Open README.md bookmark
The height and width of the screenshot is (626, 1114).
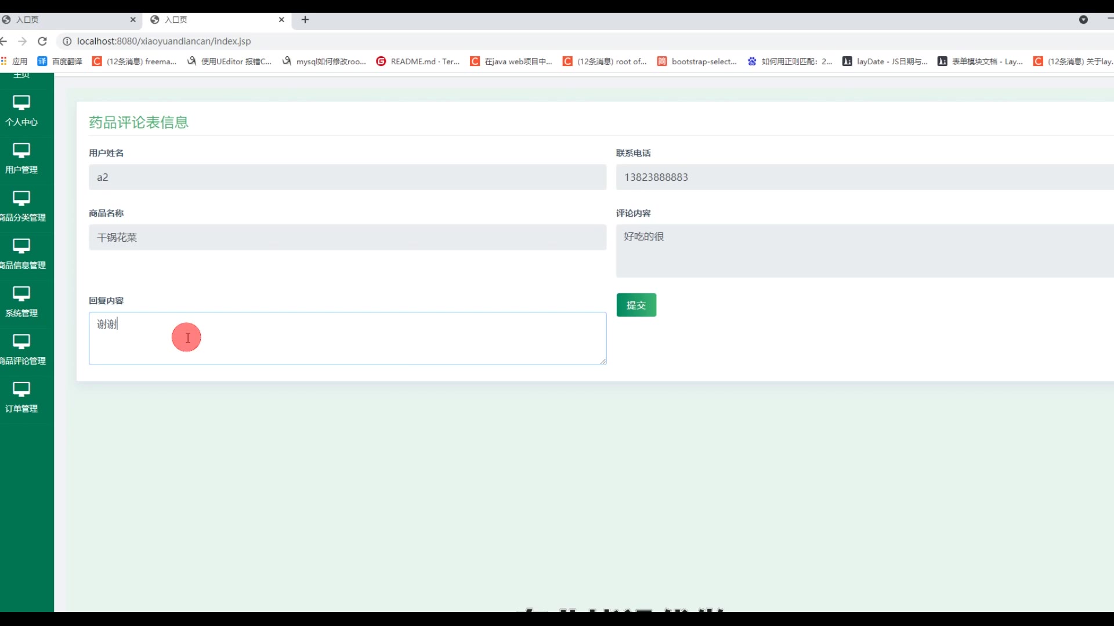pyautogui.click(x=418, y=61)
